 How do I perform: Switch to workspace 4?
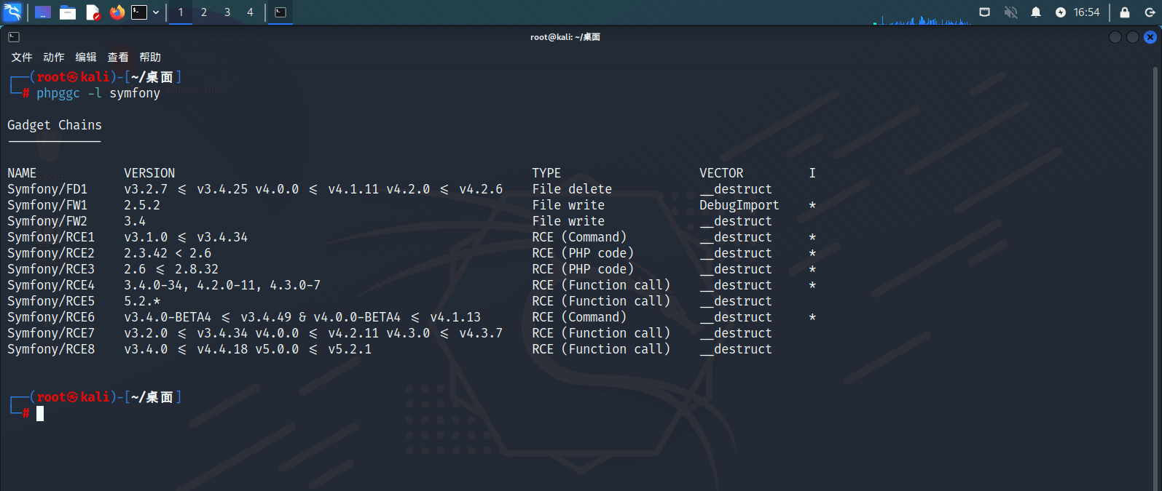(250, 12)
